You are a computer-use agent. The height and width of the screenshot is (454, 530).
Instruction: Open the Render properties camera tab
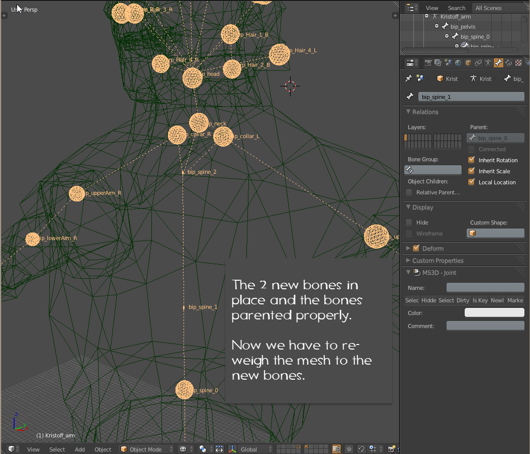(x=428, y=63)
